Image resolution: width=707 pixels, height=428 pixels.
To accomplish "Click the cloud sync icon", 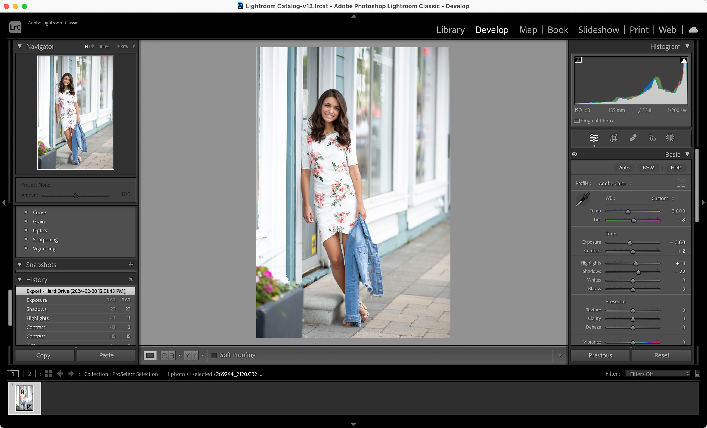I will tap(693, 30).
